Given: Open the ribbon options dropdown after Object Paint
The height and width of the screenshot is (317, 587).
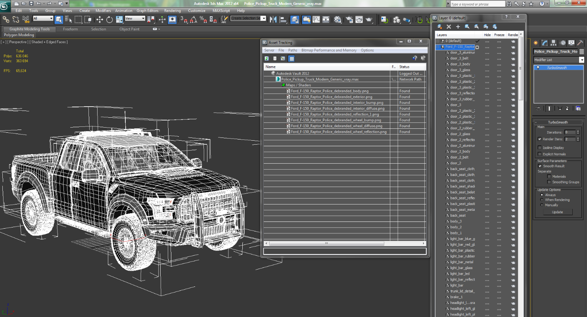Looking at the screenshot, I should tap(157, 29).
